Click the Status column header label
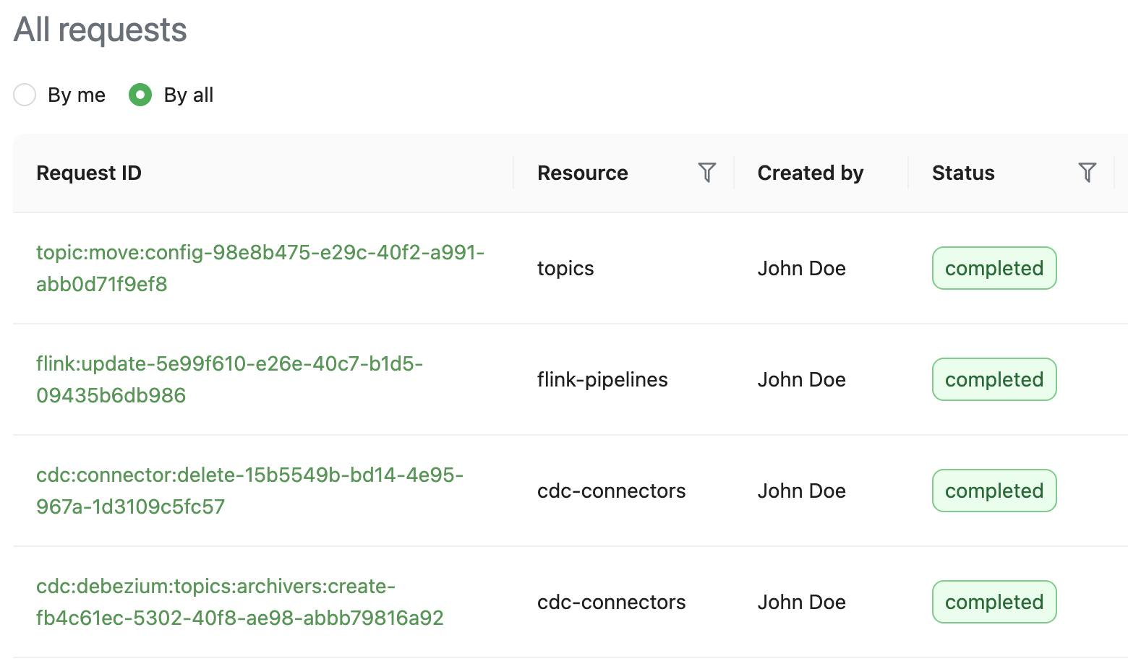 tap(963, 173)
